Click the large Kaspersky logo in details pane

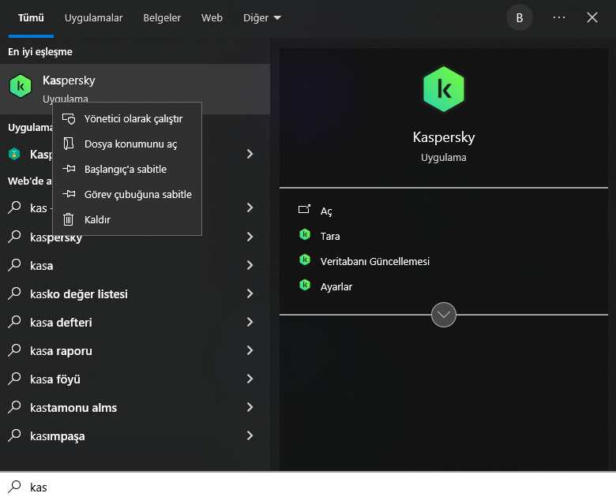pos(443,89)
